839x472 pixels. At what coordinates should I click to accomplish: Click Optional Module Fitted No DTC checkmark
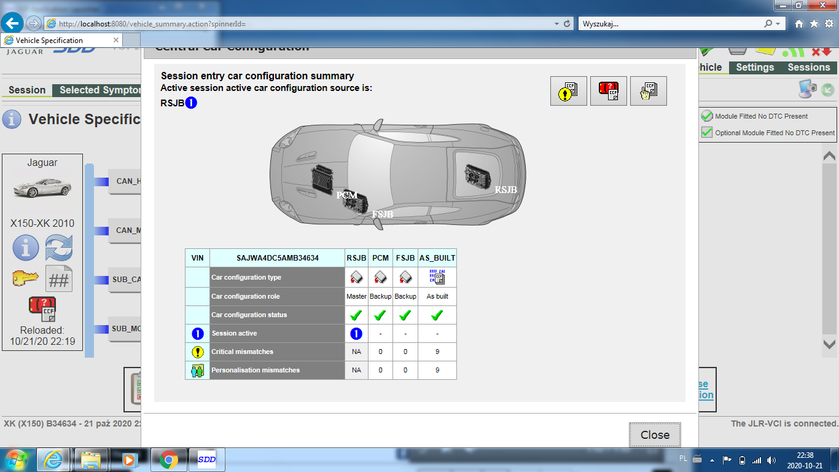click(x=707, y=132)
